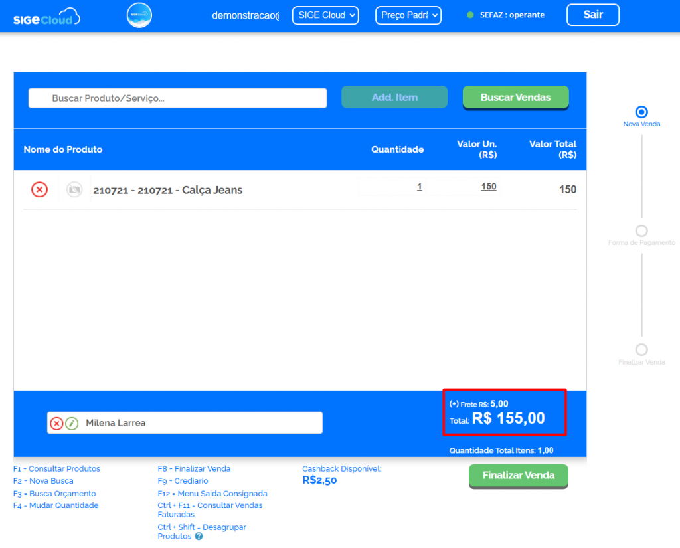This screenshot has height=548, width=680.
Task: Click the Sair button
Action: [x=592, y=15]
